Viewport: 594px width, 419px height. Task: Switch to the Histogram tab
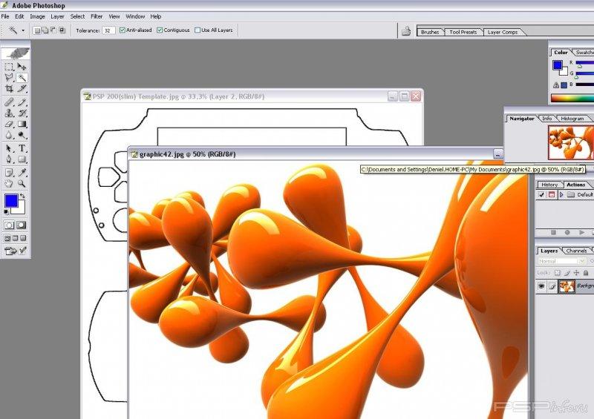(x=572, y=119)
